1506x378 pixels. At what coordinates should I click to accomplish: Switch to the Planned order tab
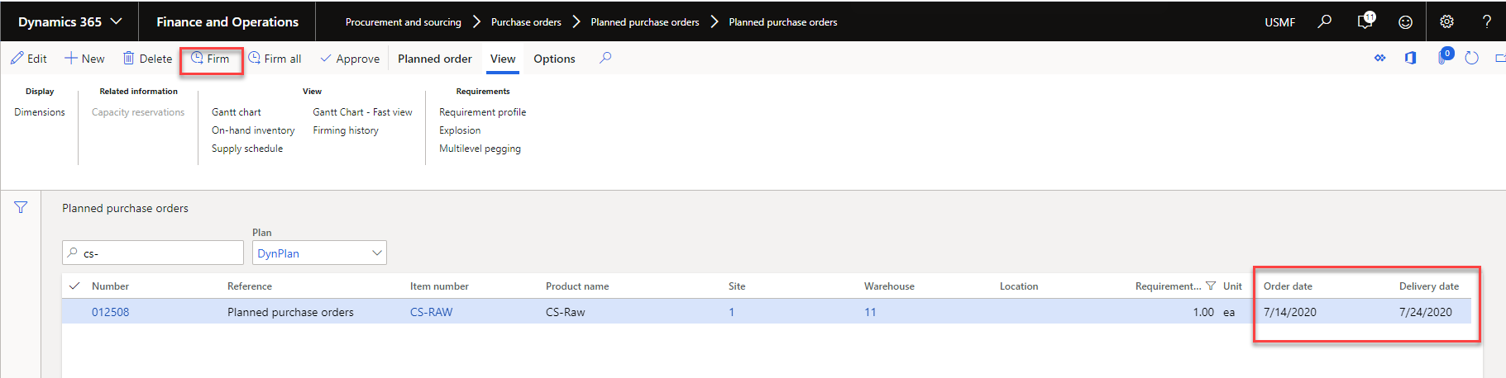click(434, 59)
